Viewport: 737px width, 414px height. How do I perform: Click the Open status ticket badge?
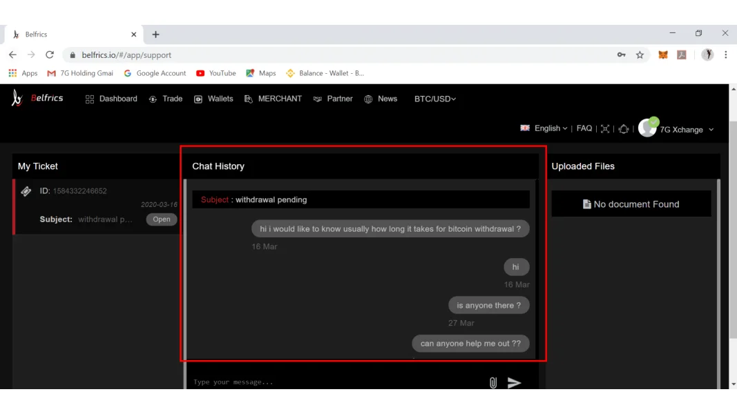click(x=162, y=219)
